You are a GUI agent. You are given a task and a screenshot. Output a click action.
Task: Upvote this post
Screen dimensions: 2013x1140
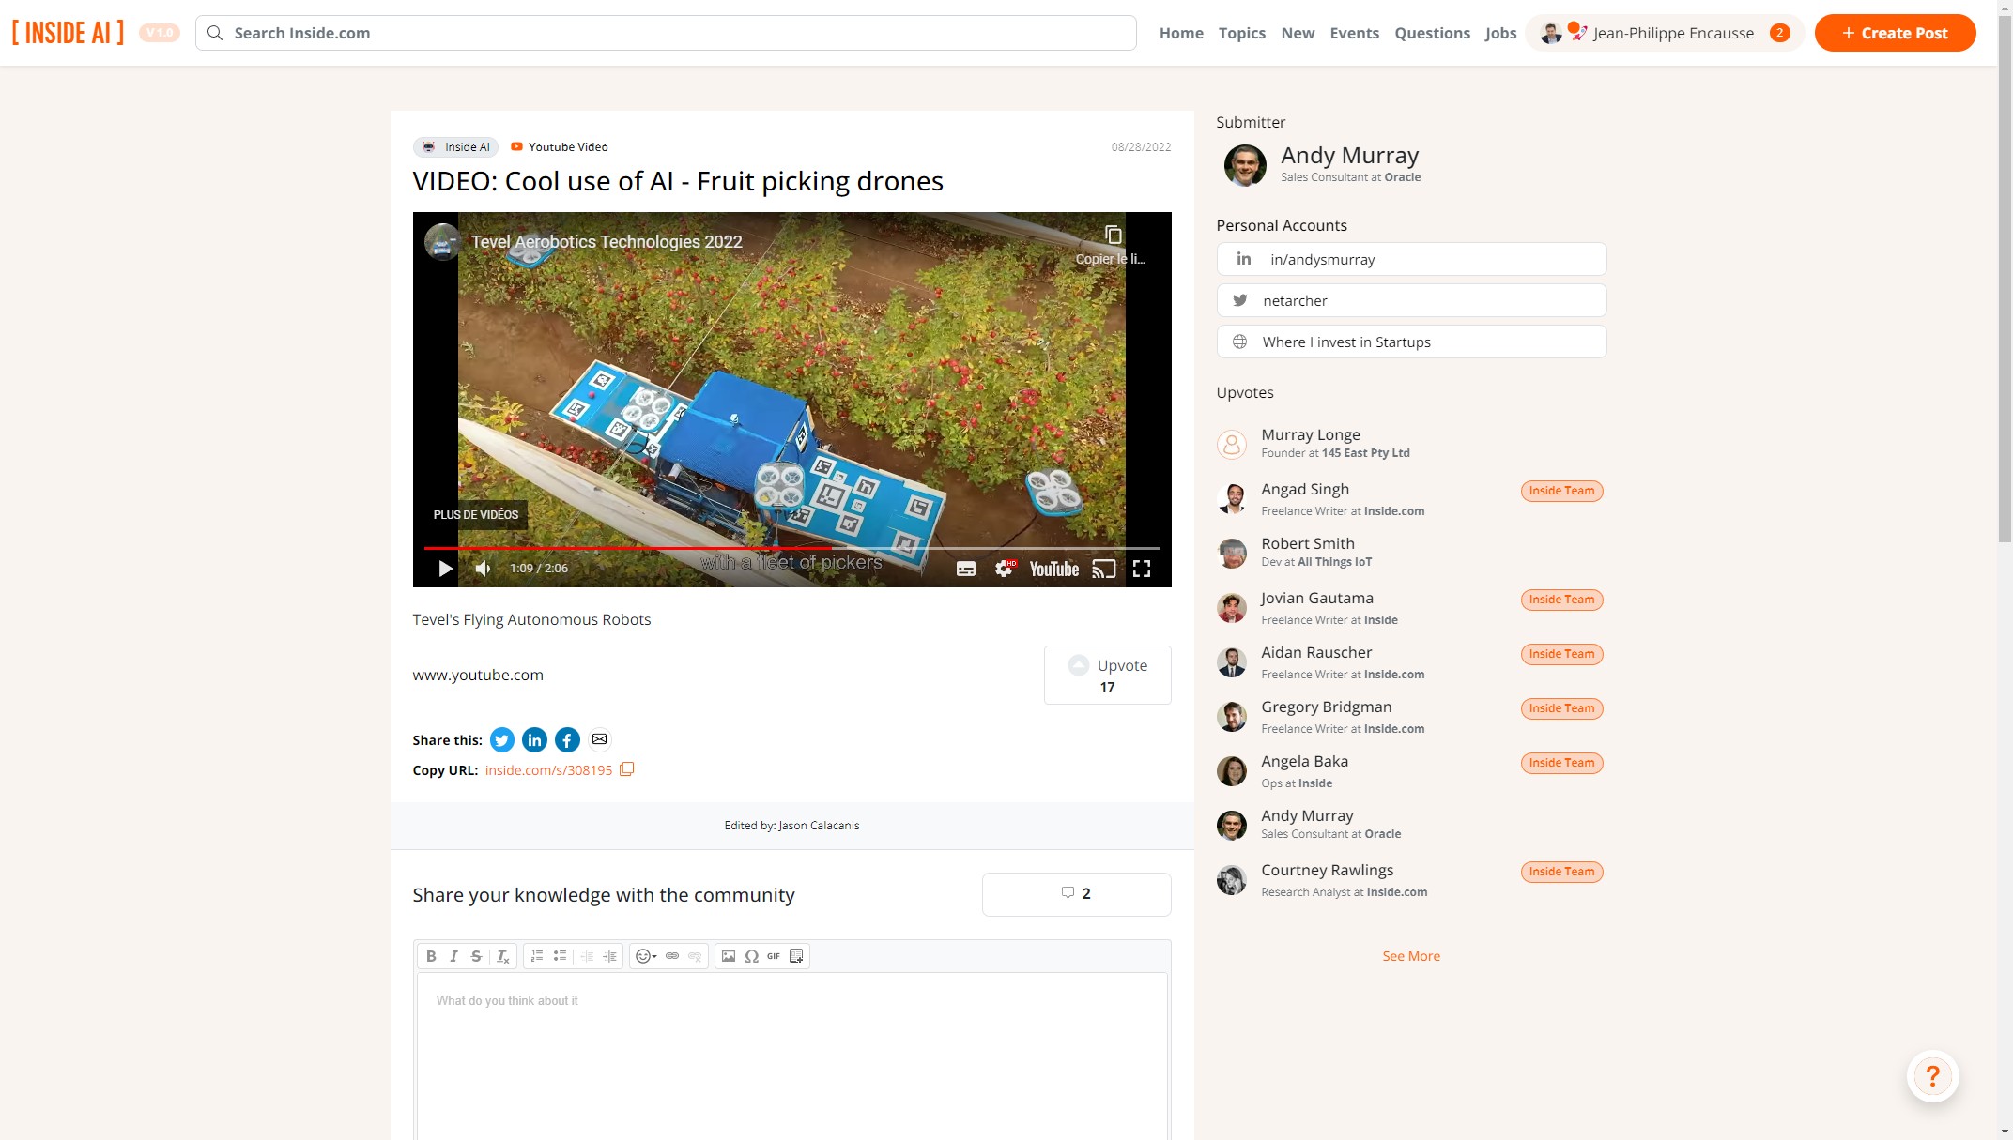point(1107,675)
